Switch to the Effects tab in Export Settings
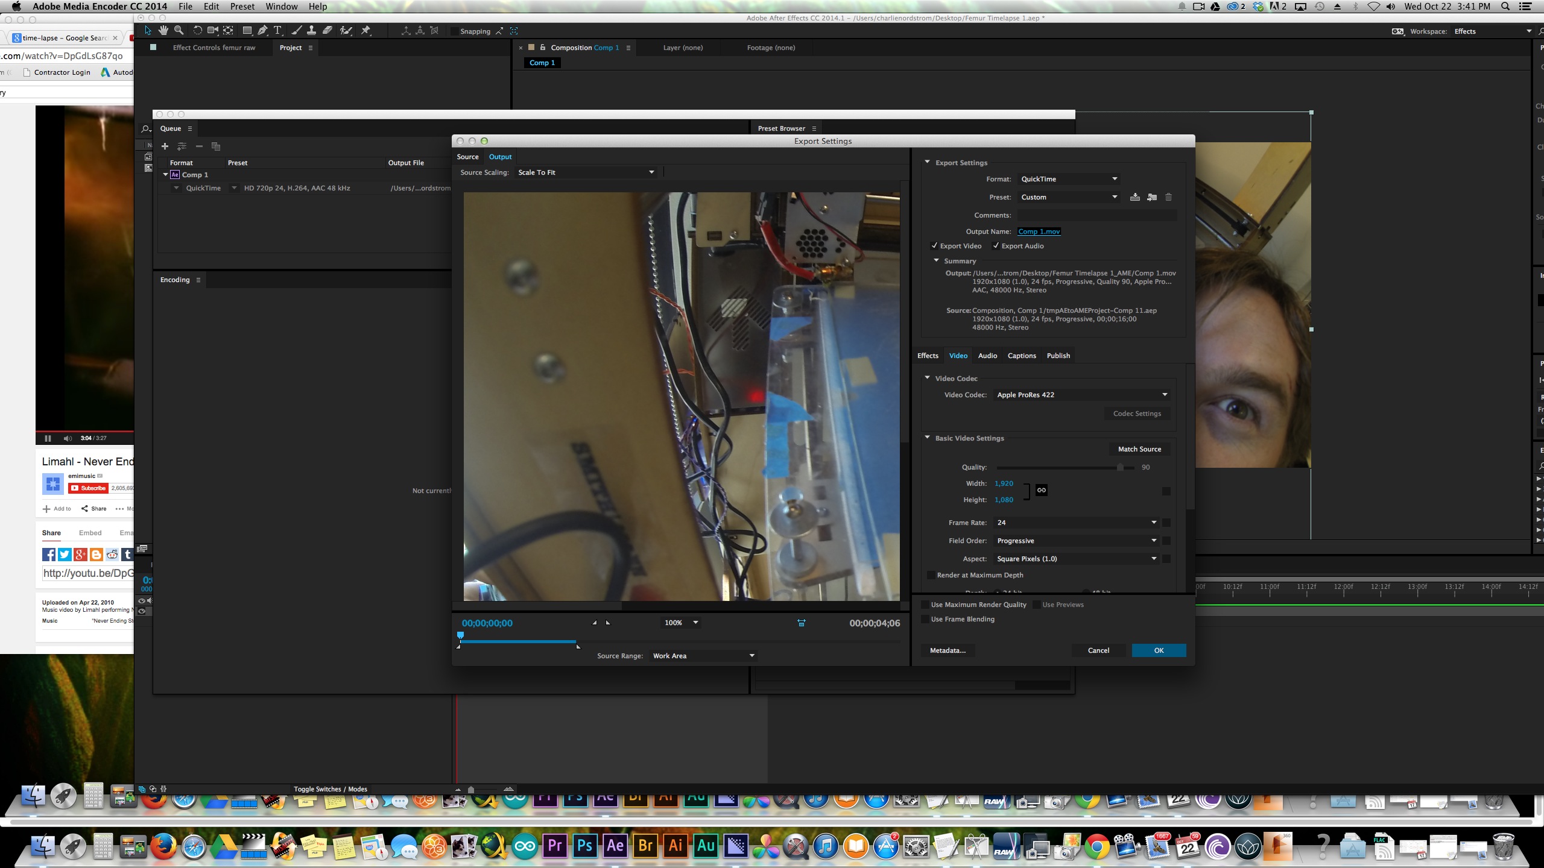This screenshot has width=1544, height=868. tap(928, 356)
